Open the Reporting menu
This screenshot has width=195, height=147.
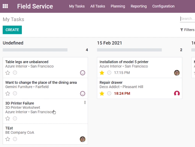click(x=139, y=6)
